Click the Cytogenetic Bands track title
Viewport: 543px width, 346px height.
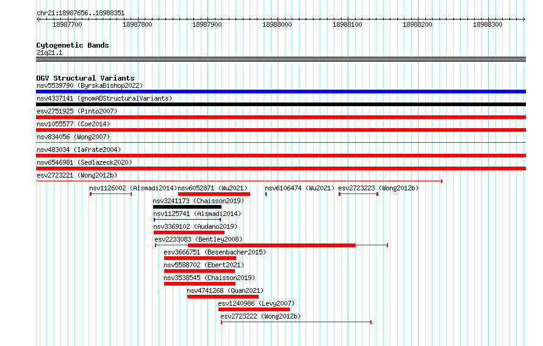(73, 45)
